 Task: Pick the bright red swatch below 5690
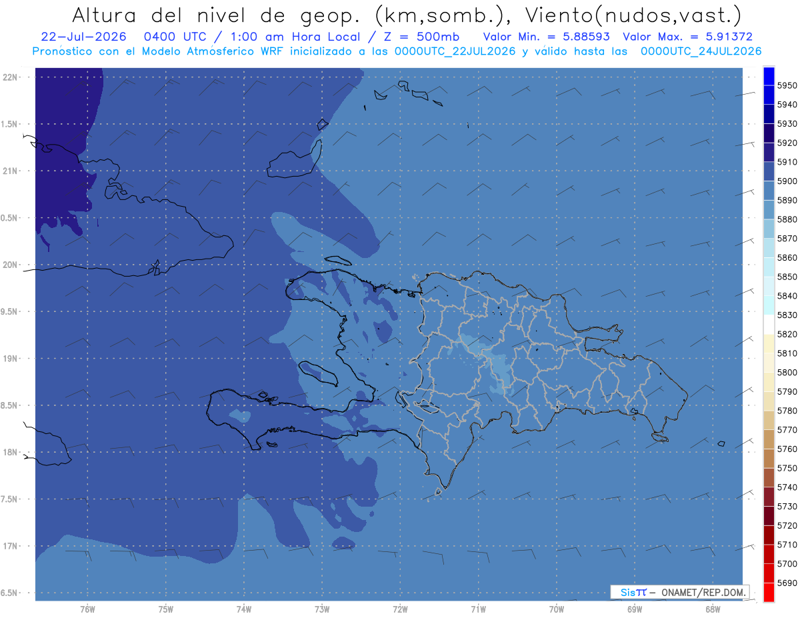point(769,592)
